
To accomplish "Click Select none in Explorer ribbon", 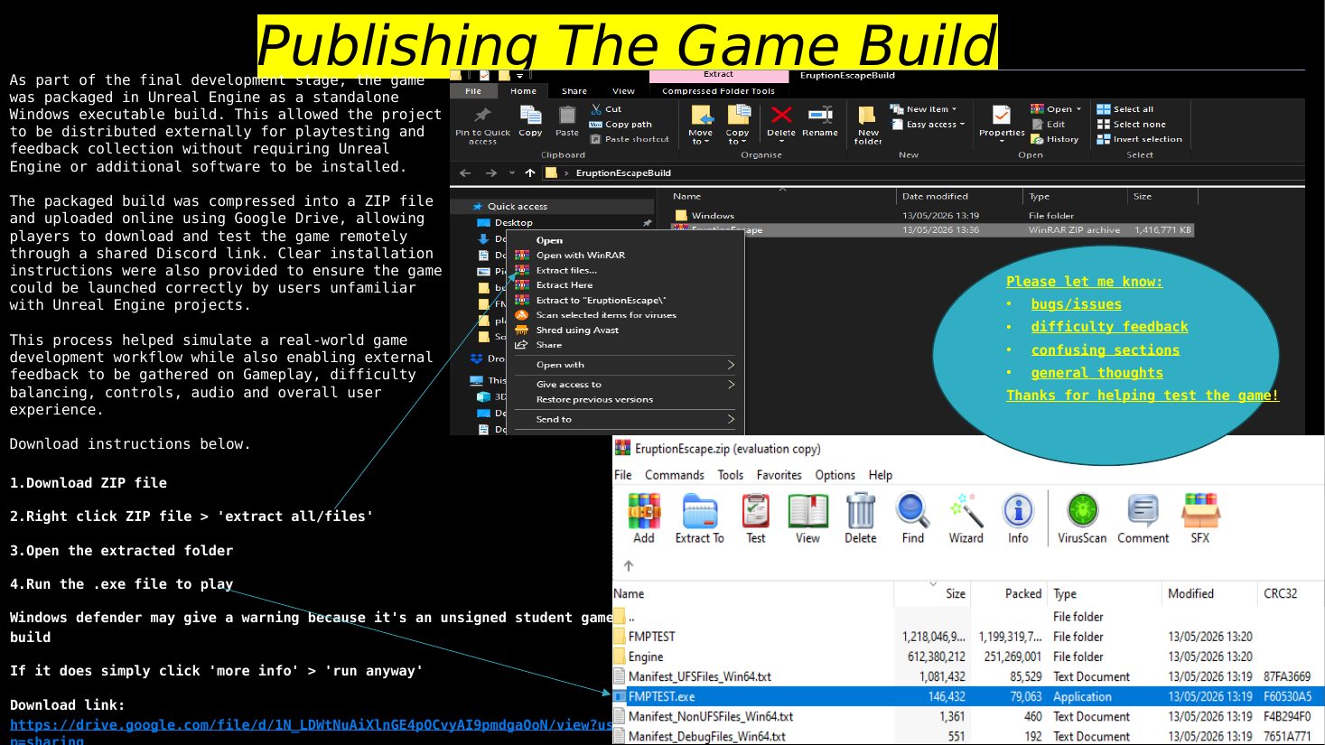I will [x=1132, y=125].
